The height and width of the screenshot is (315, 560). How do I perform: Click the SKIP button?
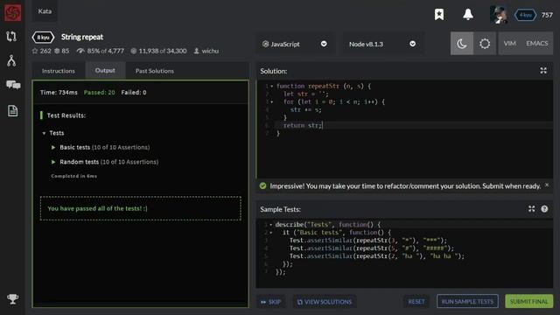pos(270,302)
